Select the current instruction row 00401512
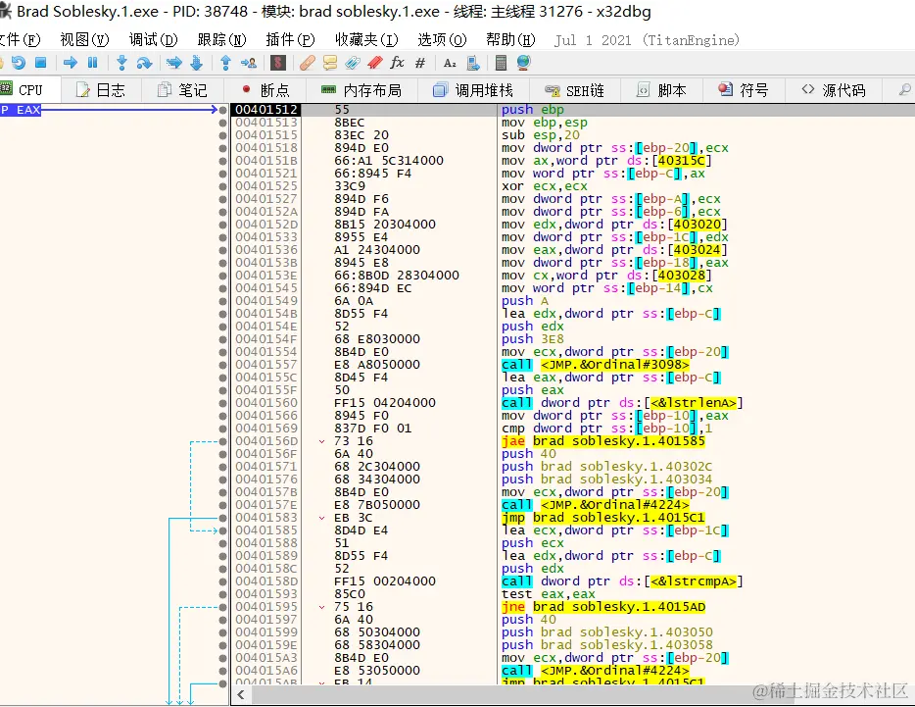915x707 pixels. pyautogui.click(x=572, y=110)
